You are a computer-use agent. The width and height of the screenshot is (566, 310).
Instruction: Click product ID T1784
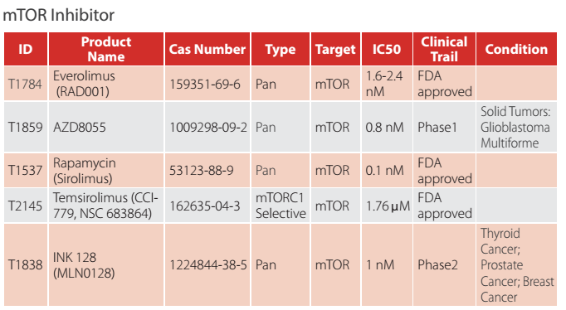click(25, 84)
